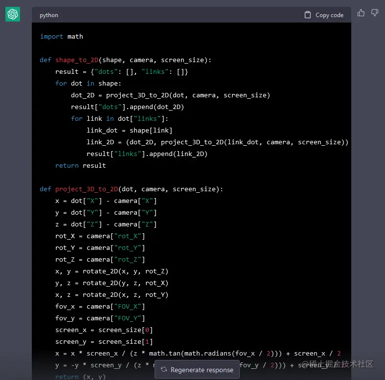Click the ChatGPT avatar logo

(13, 14)
